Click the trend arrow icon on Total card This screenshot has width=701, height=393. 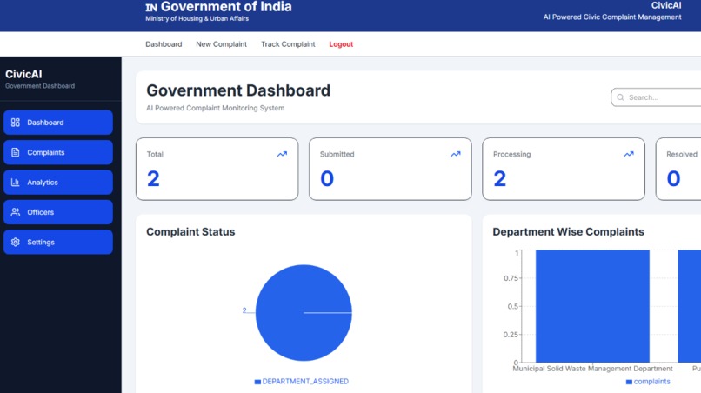click(x=282, y=154)
